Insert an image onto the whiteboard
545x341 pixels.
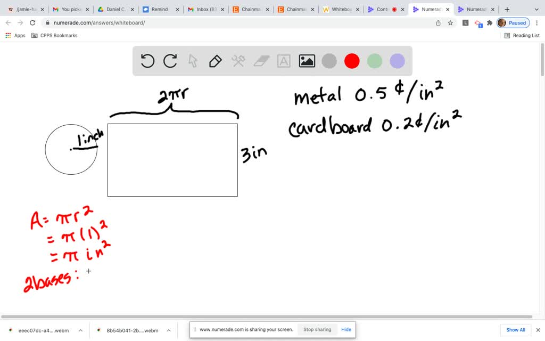click(x=307, y=61)
